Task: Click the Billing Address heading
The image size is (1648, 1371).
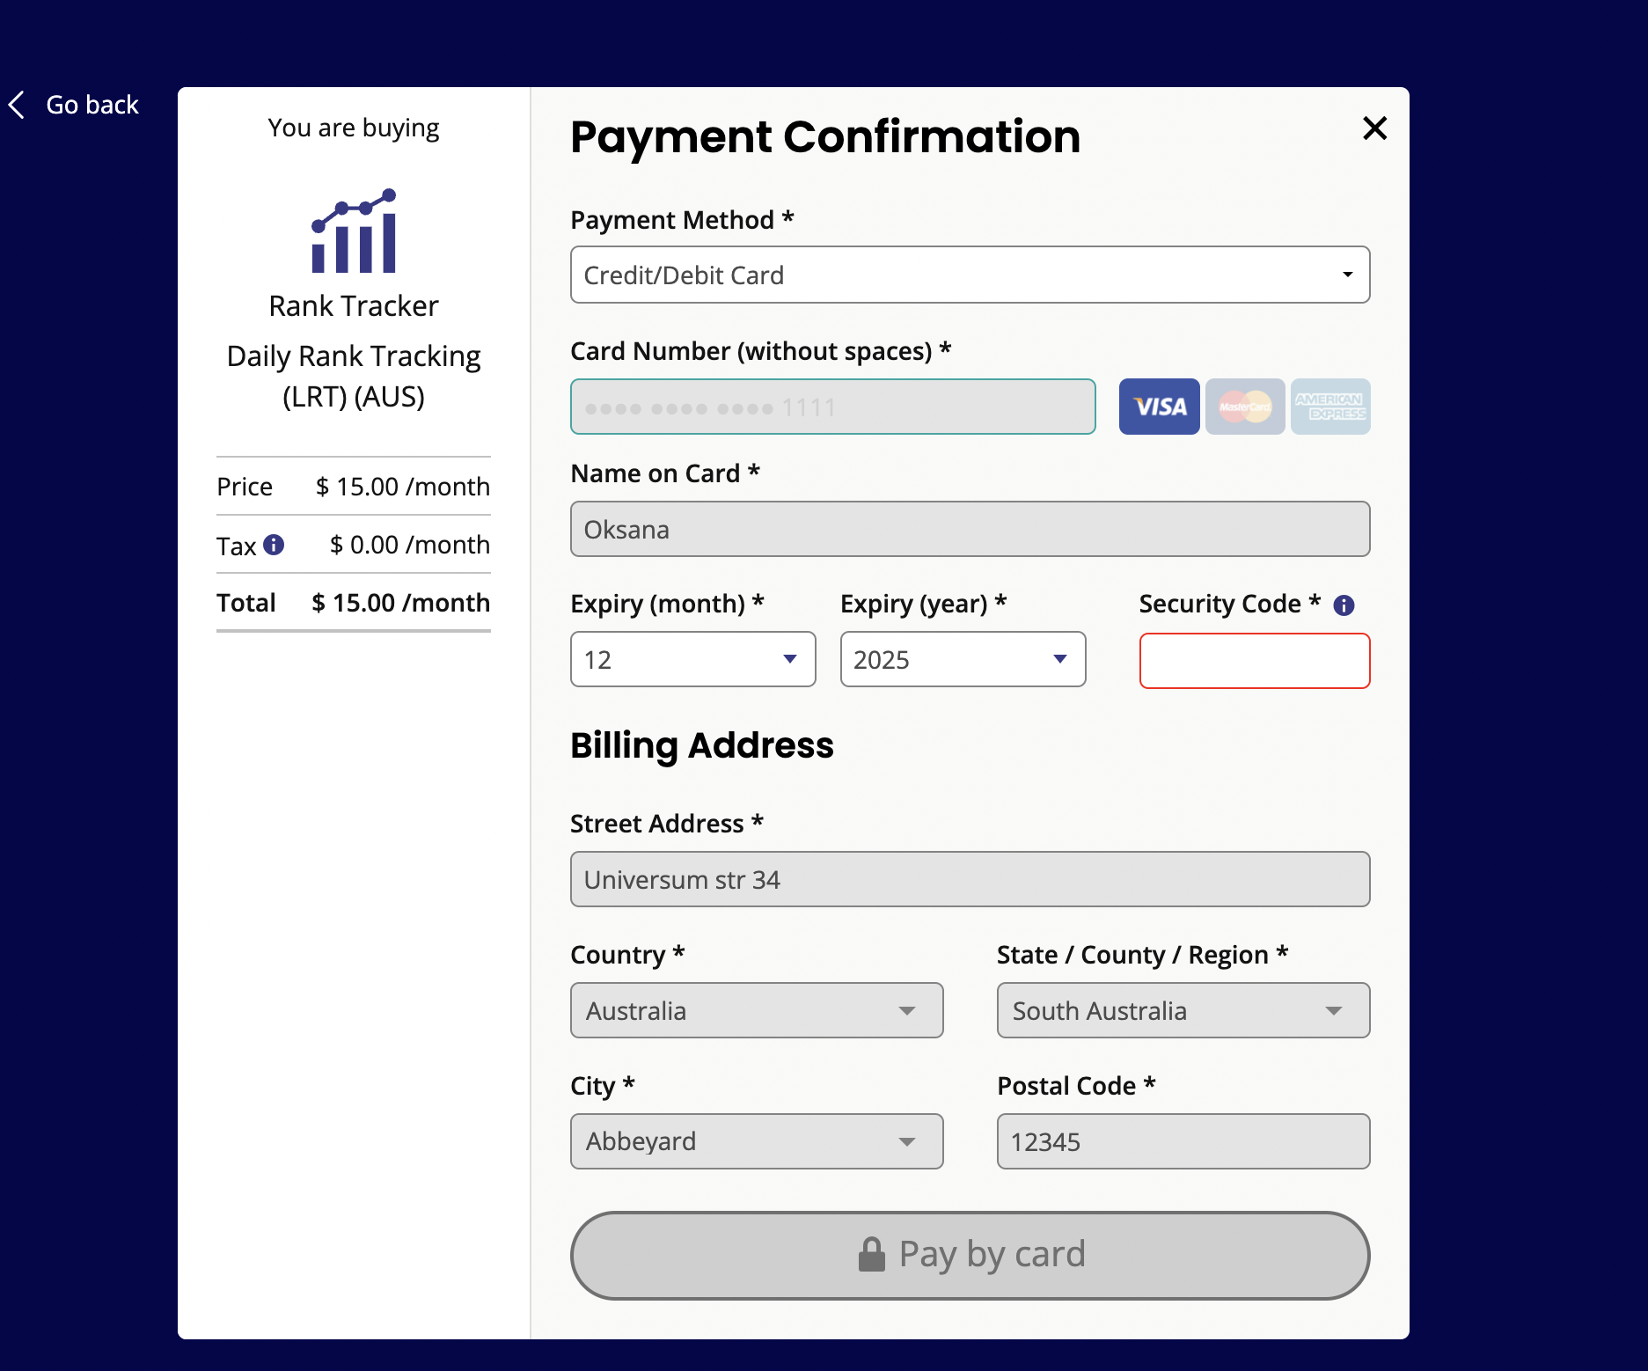Action: 701,745
